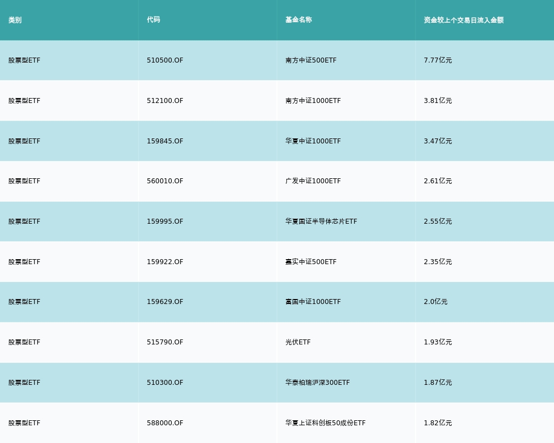The height and width of the screenshot is (443, 554).
Task: Click the 代码 column header
Action: (x=153, y=20)
